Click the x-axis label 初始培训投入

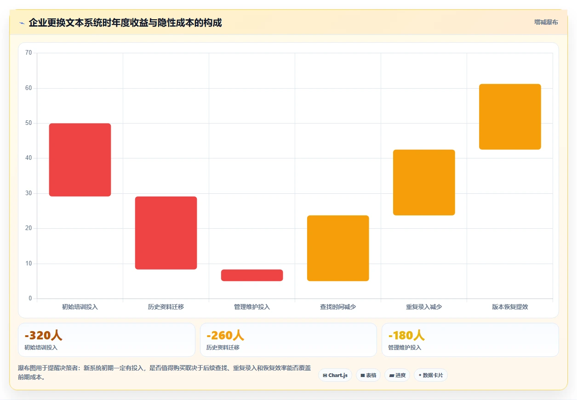pyautogui.click(x=80, y=307)
